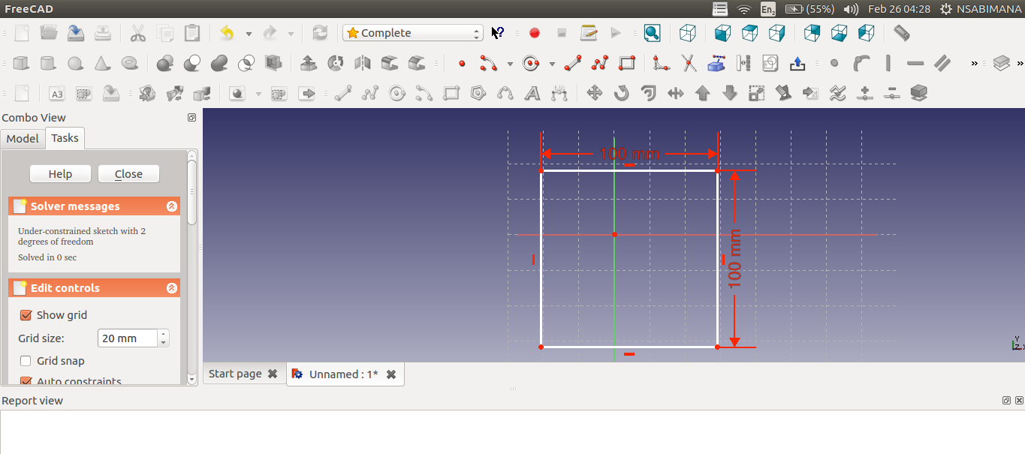1025x454 pixels.
Task: Enable the Grid snap checkbox
Action: click(x=26, y=361)
